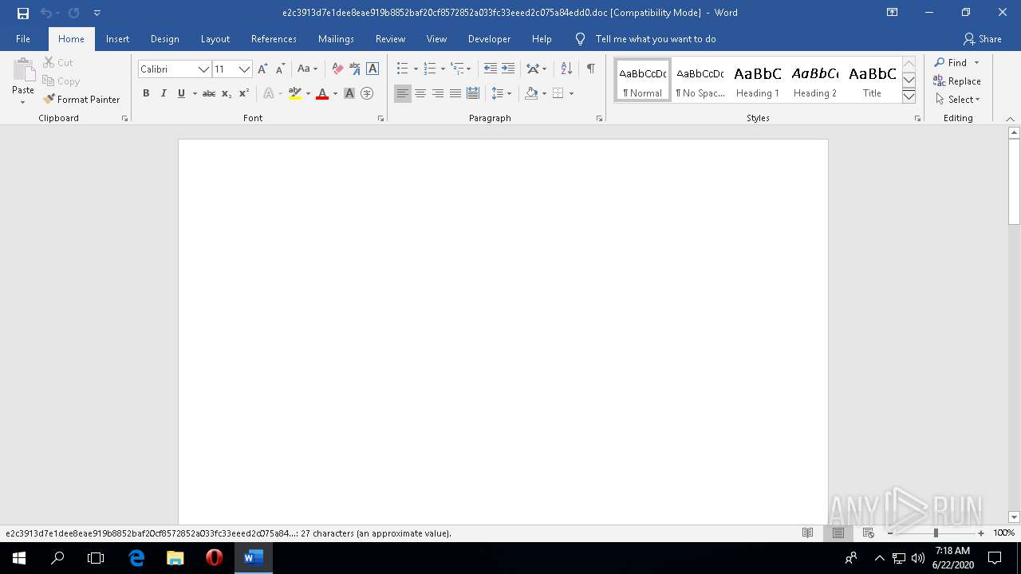Click the Enclose Characters icon
The width and height of the screenshot is (1021, 574).
367,93
